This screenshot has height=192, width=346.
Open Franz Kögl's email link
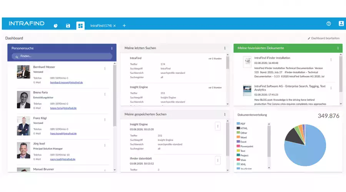click(x=63, y=134)
